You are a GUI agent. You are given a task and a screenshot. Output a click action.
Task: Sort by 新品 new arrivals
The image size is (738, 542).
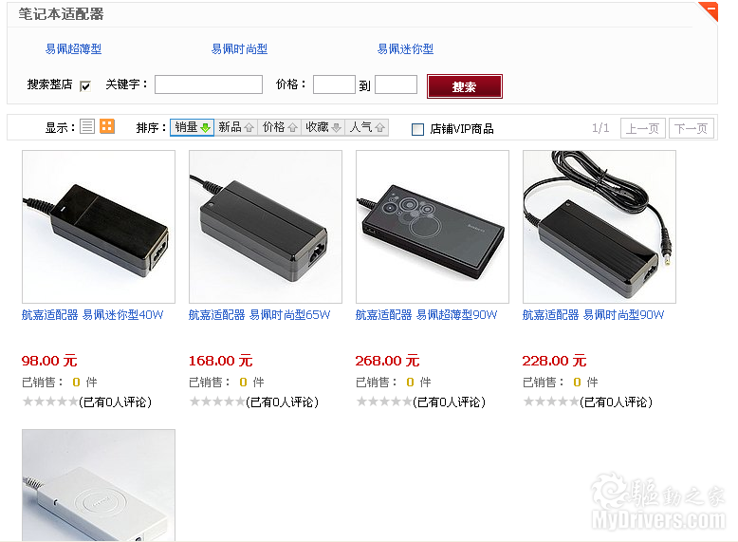(236, 127)
